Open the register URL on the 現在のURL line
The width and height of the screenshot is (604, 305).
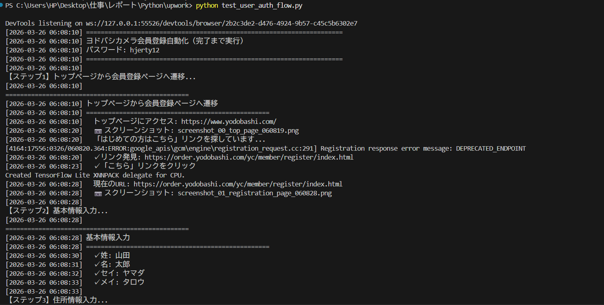[238, 184]
